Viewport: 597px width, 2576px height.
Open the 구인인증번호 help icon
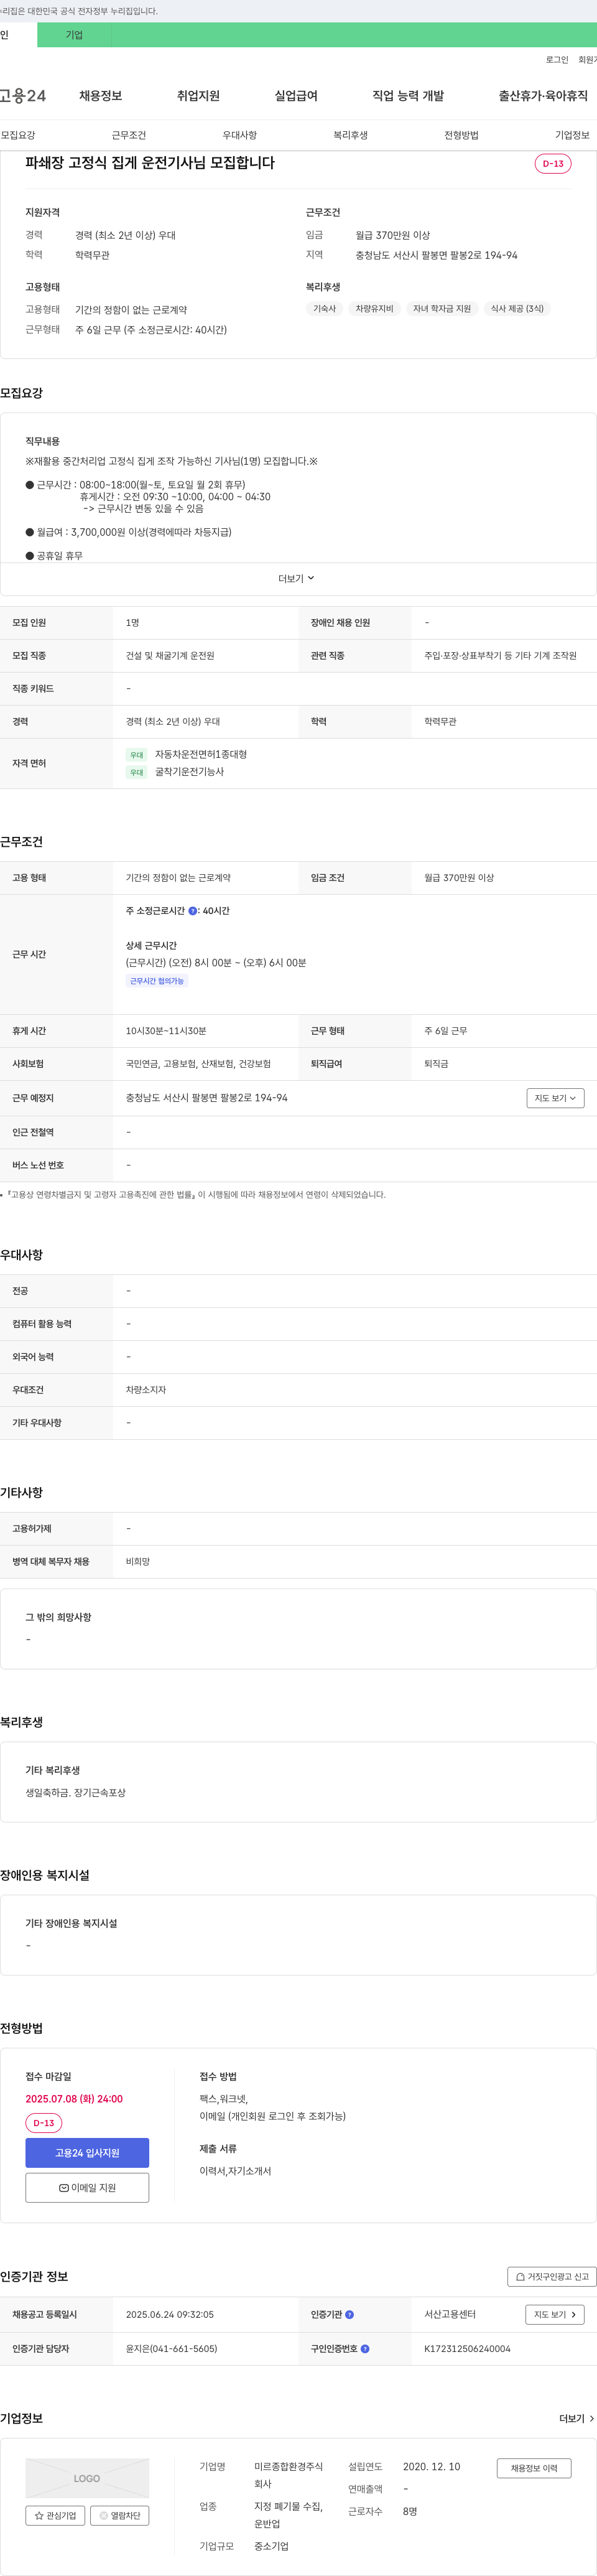coord(365,2348)
